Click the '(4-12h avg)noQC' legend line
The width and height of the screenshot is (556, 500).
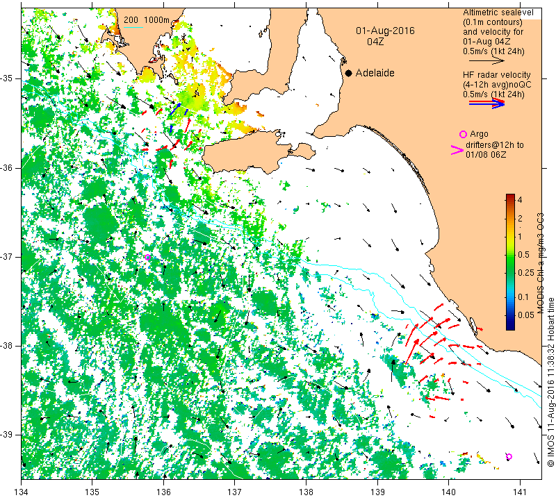(x=497, y=85)
